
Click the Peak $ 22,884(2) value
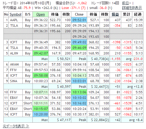point(100,120)
